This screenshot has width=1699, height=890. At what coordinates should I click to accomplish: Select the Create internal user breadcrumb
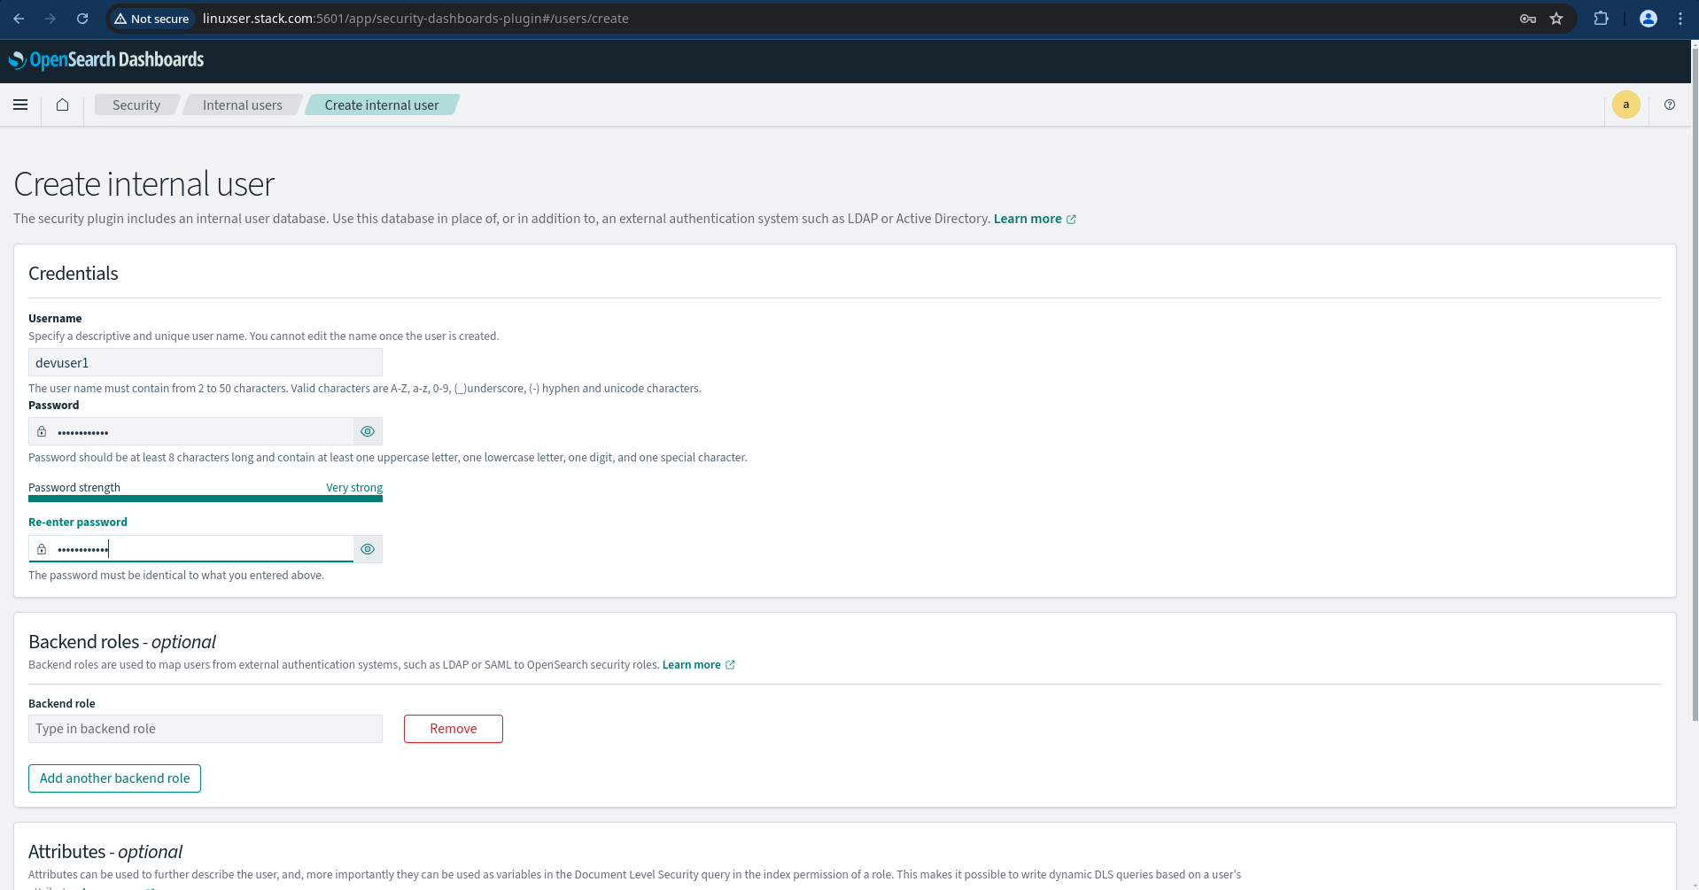pyautogui.click(x=381, y=104)
